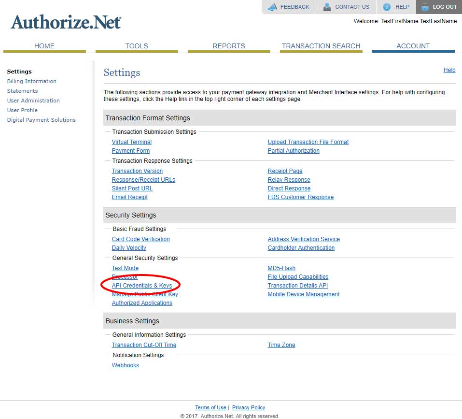Open the Help link beside Settings heading
This screenshot has width=462, height=419.
449,70
